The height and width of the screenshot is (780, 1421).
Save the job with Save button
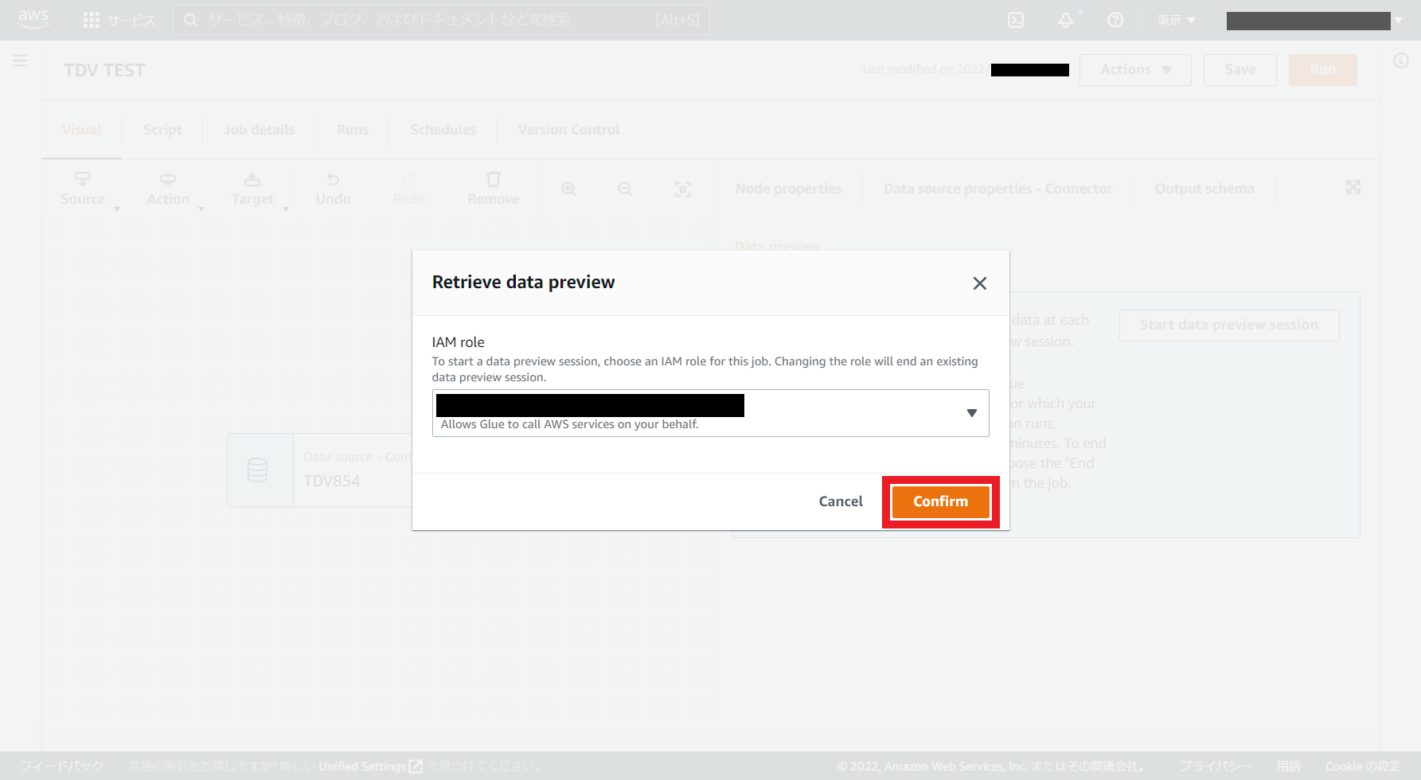[x=1240, y=70]
